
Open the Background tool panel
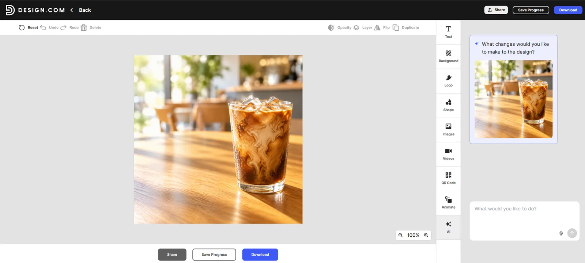(448, 56)
